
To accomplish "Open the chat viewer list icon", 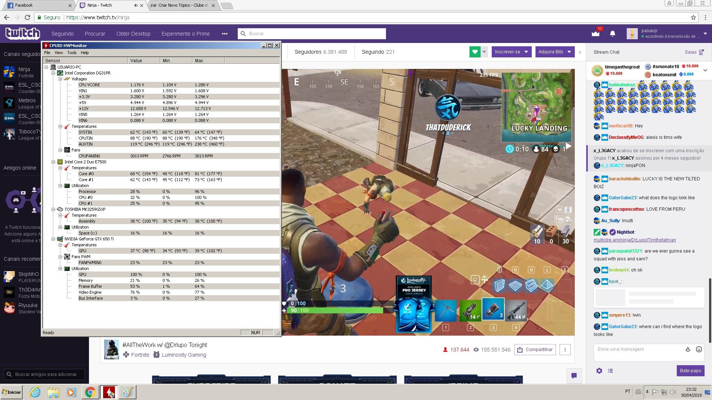I will click(610, 371).
